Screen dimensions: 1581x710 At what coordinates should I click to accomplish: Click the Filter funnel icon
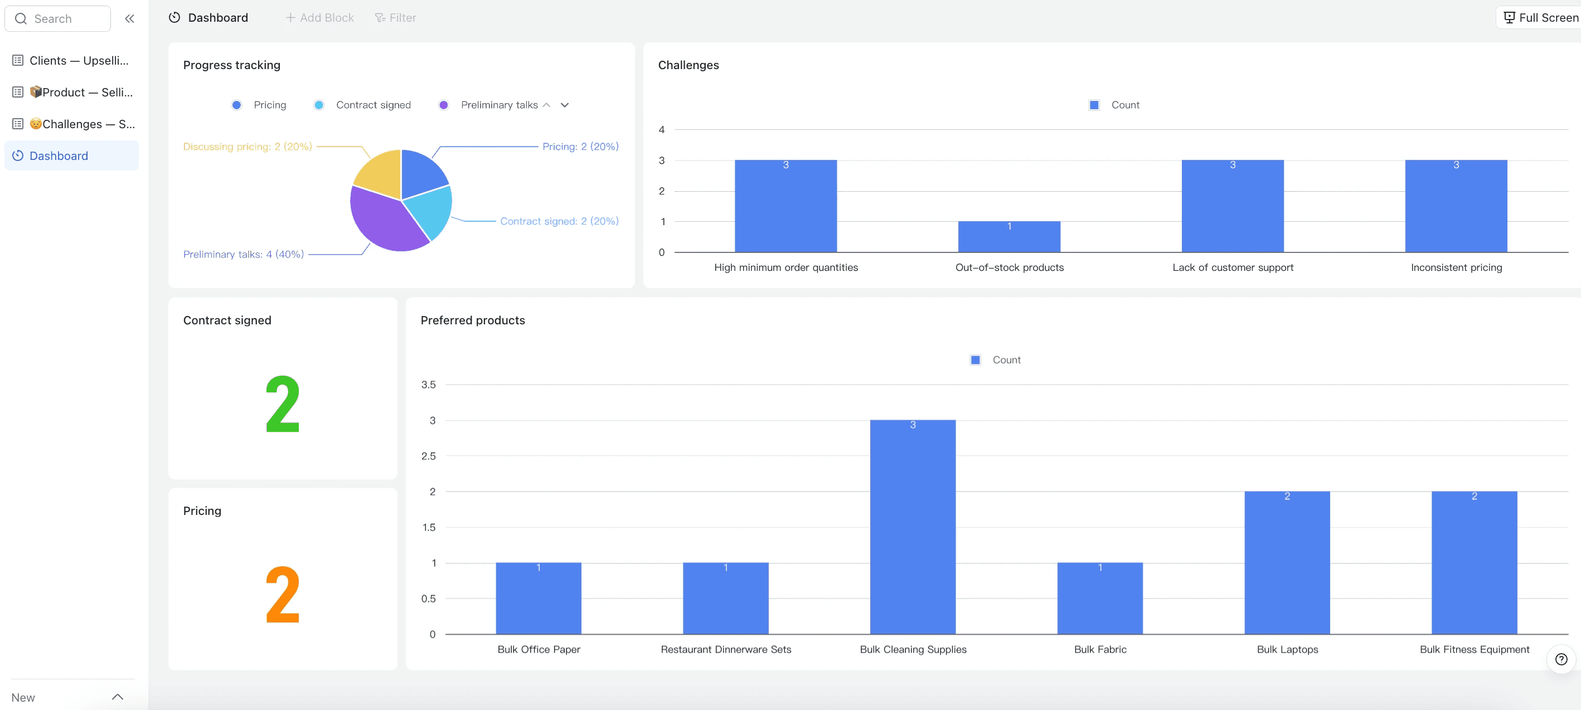380,18
